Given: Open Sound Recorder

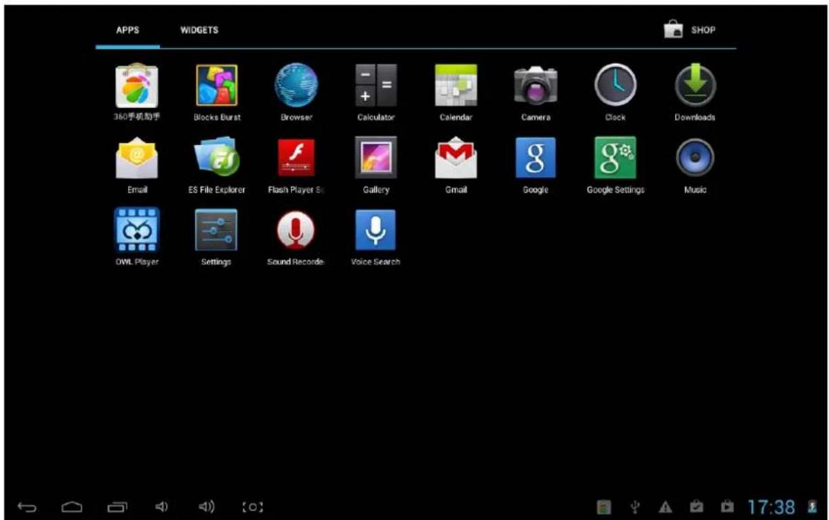Looking at the screenshot, I should tap(296, 237).
